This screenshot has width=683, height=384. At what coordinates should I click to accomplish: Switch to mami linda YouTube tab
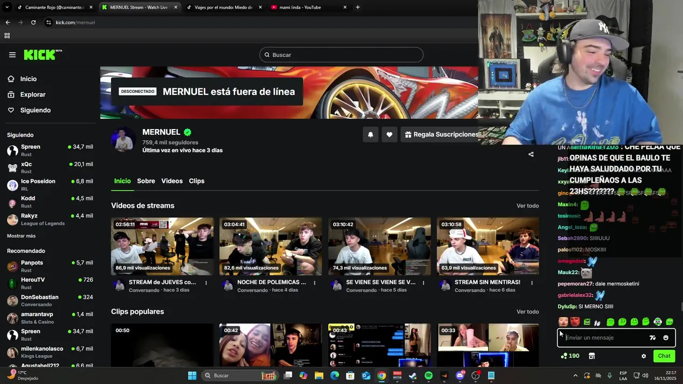click(x=307, y=7)
